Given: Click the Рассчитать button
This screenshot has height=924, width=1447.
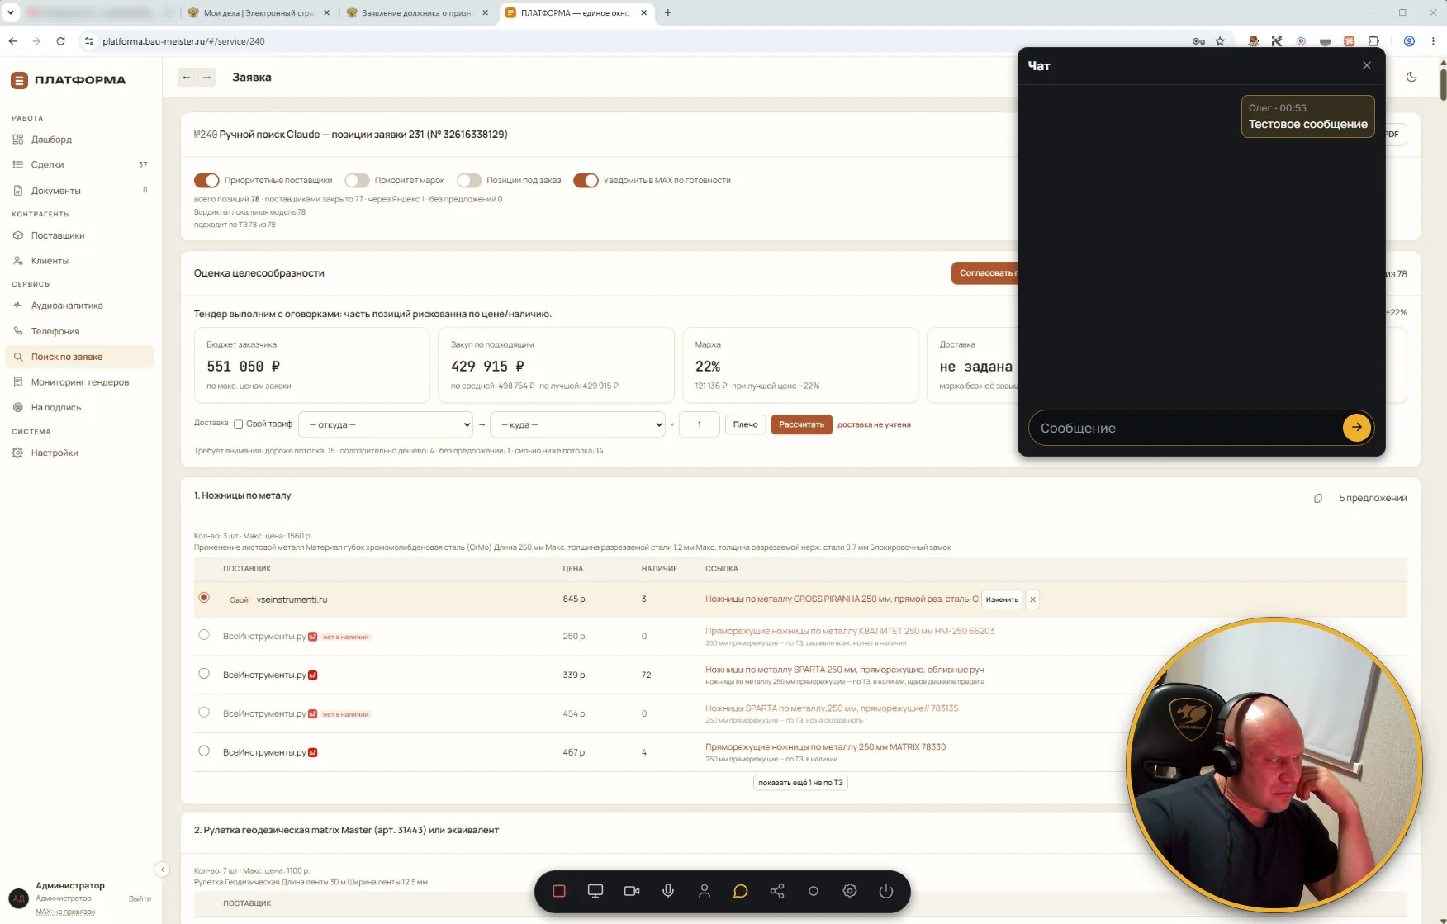Looking at the screenshot, I should click(x=801, y=424).
